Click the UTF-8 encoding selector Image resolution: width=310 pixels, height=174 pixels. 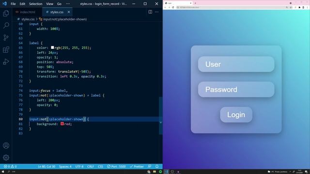pos(79,166)
